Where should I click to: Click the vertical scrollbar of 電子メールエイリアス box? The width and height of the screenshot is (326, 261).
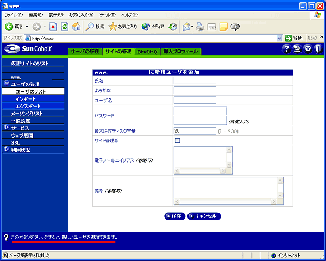pos(229,158)
